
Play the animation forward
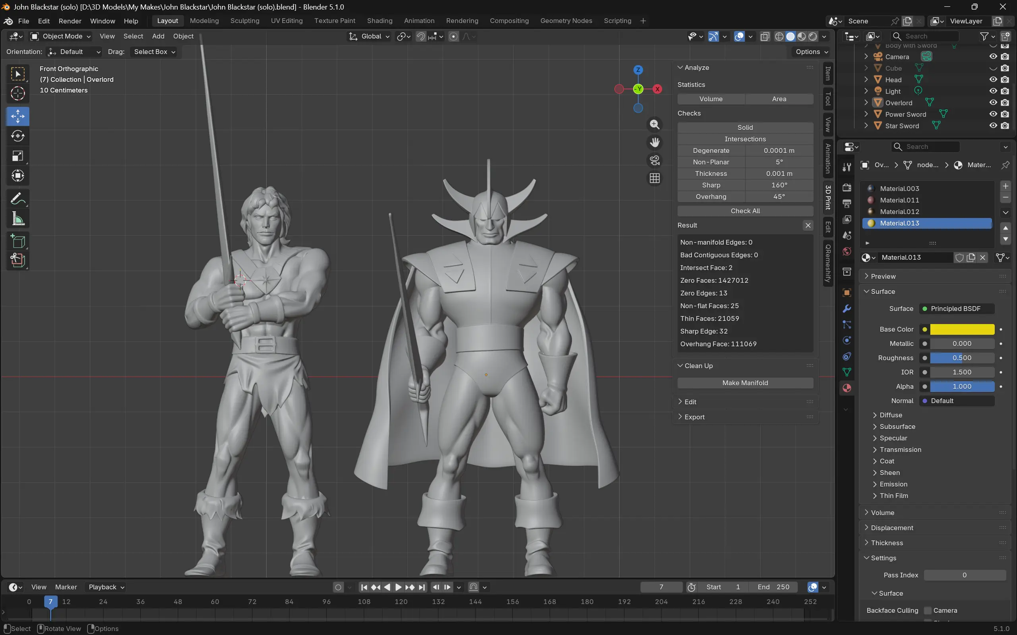398,587
